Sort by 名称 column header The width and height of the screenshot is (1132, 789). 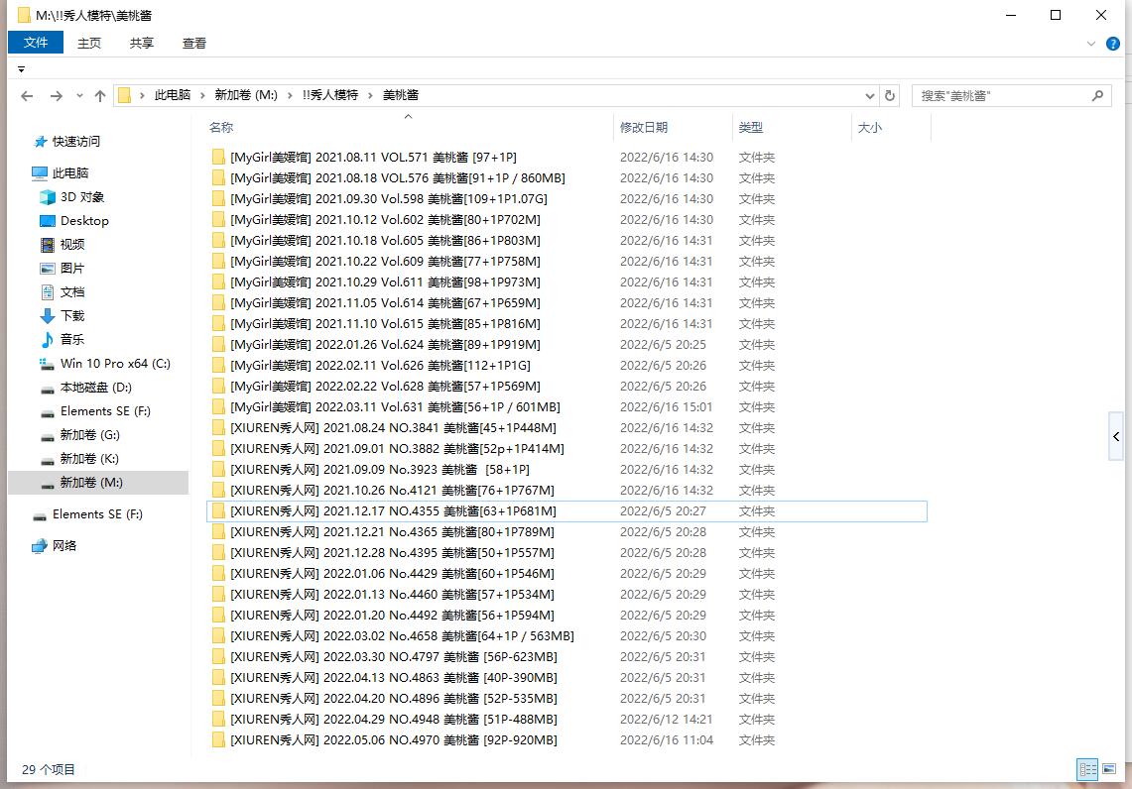[221, 128]
